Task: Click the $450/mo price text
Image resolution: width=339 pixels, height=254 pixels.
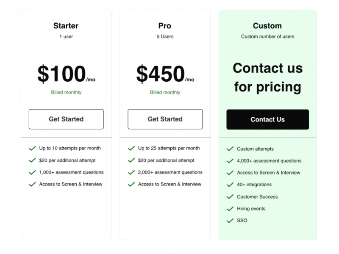Action: pos(165,74)
